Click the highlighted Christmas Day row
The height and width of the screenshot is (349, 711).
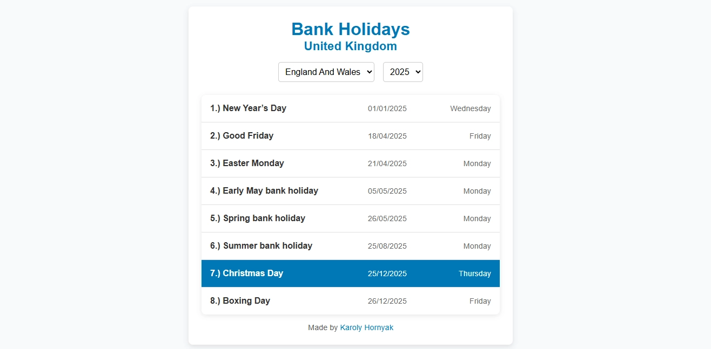point(350,273)
